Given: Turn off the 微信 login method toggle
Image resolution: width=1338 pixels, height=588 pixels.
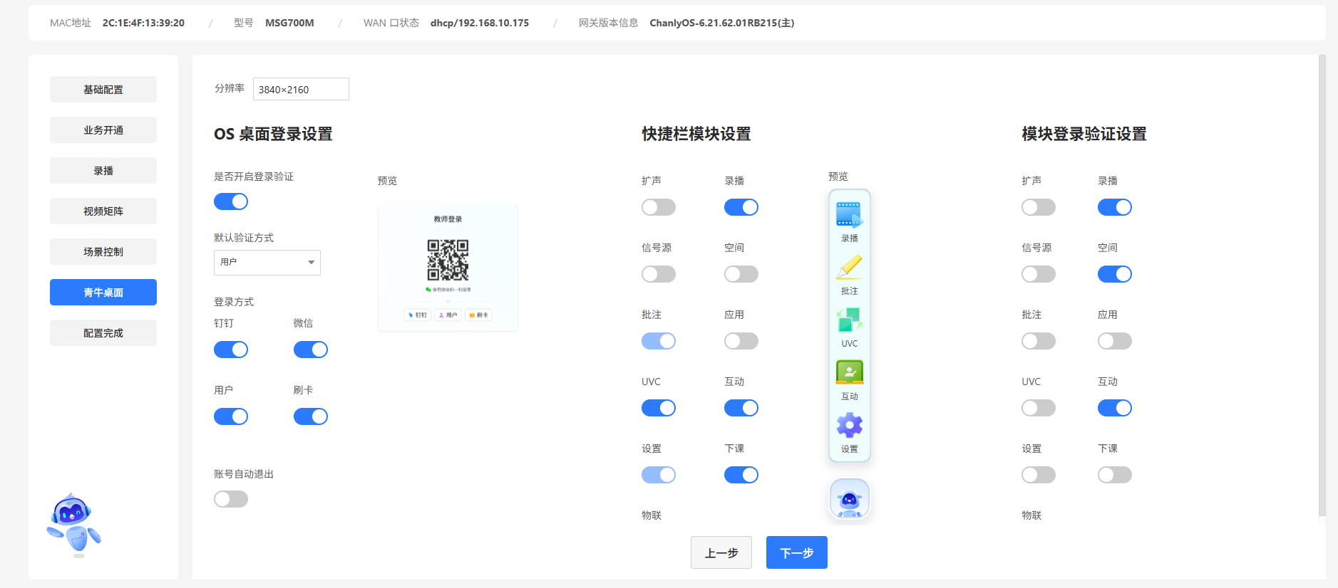Looking at the screenshot, I should (x=311, y=350).
